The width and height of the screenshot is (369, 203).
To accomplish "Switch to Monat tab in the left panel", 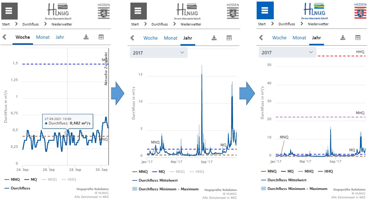I will pos(43,37).
